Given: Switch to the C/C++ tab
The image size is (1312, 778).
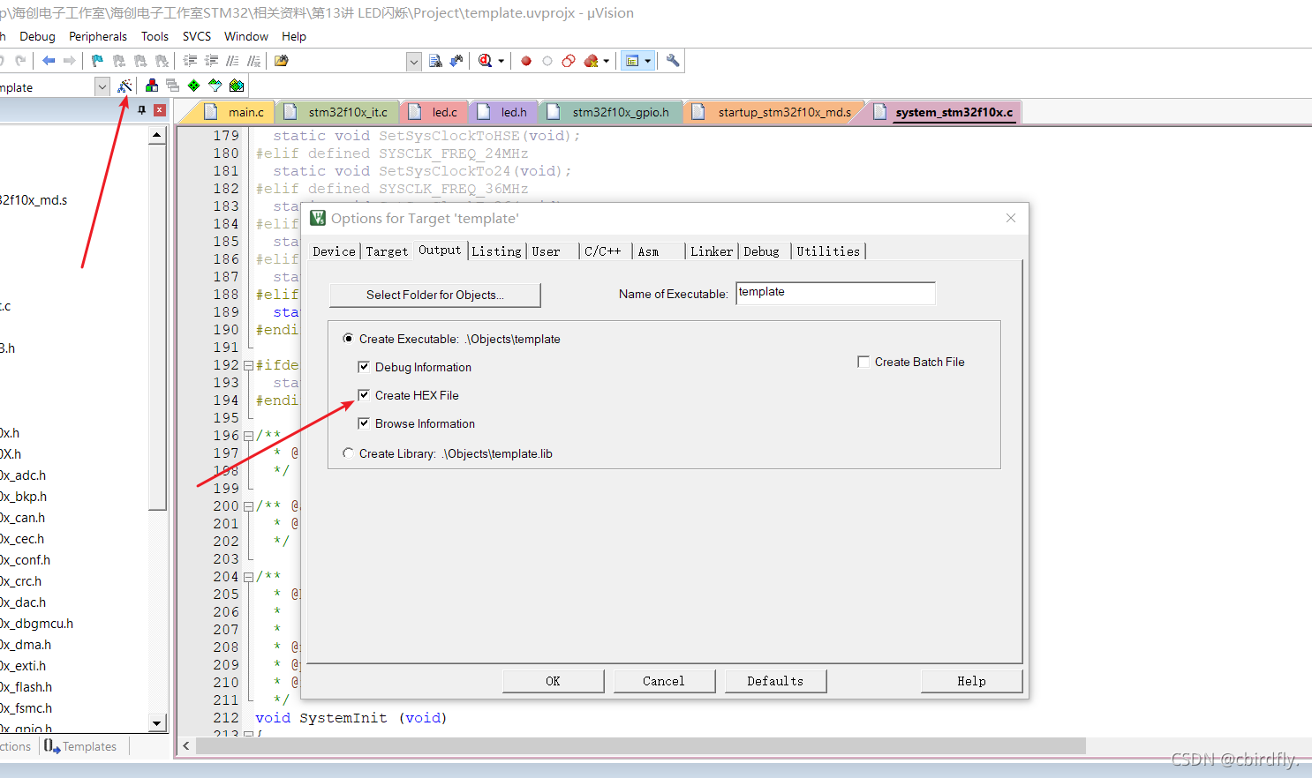Looking at the screenshot, I should (603, 251).
